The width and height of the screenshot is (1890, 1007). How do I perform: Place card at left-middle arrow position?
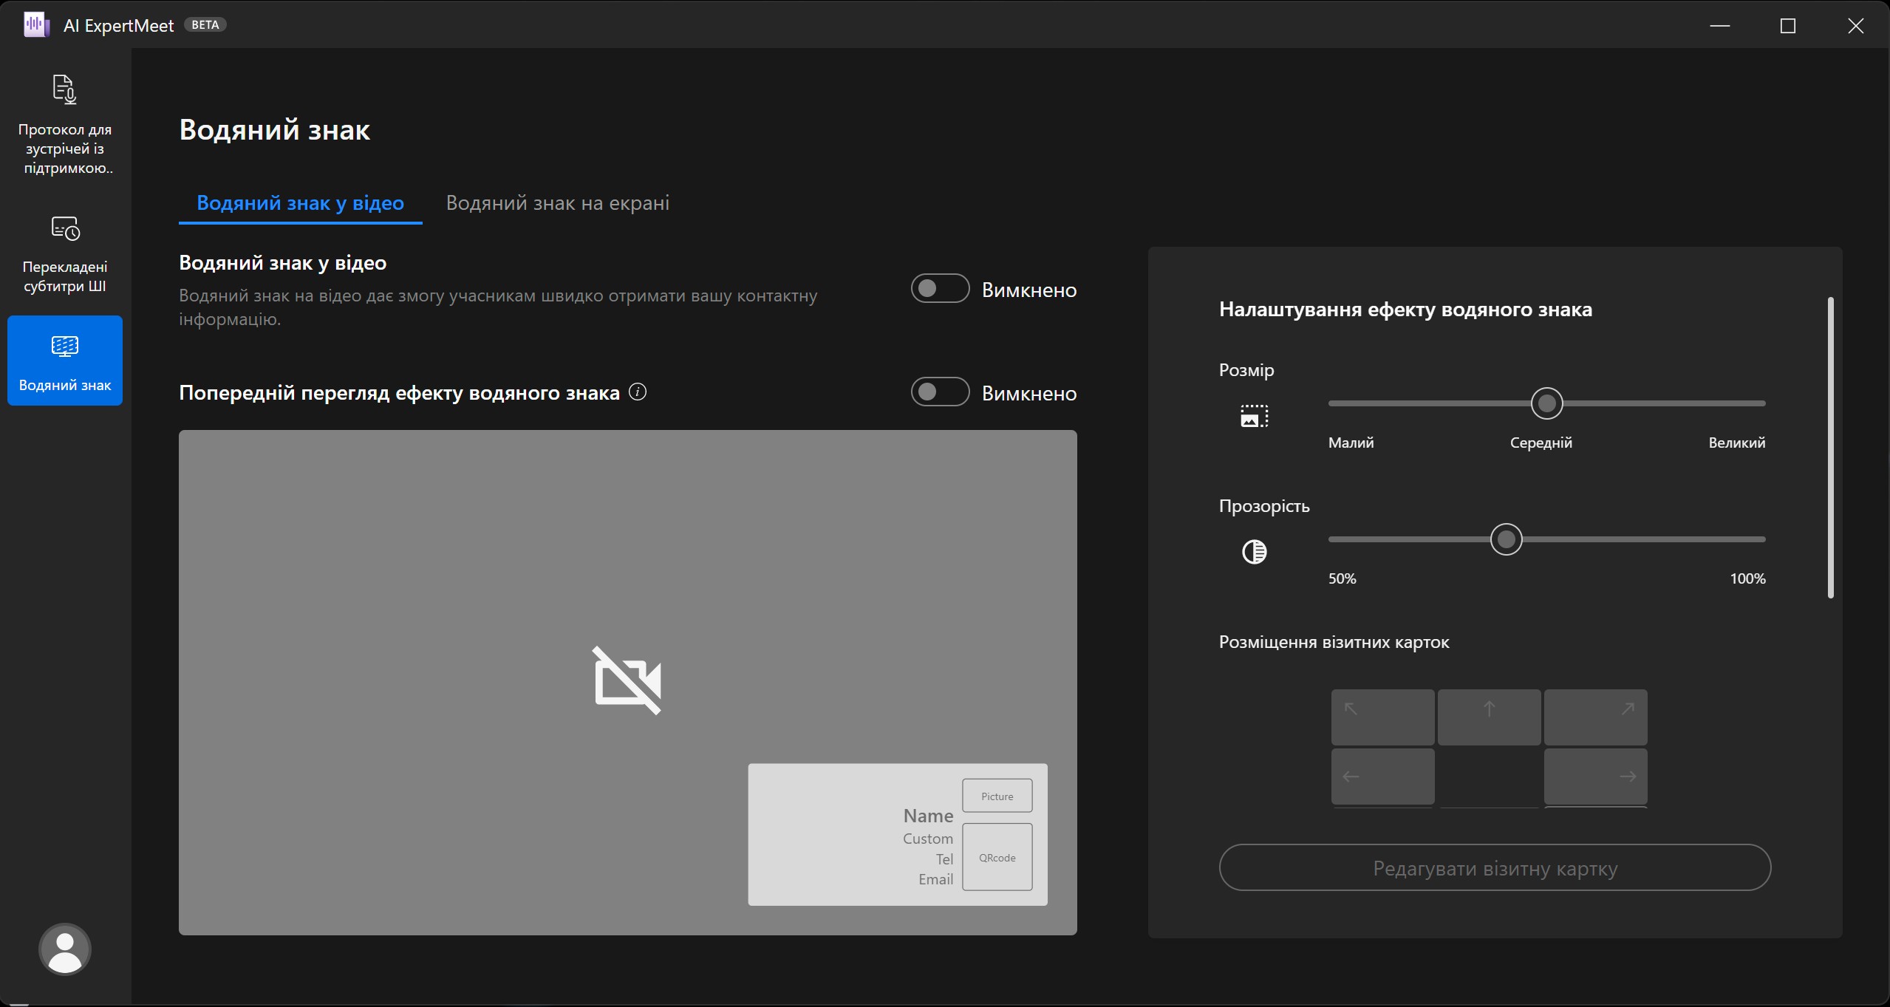(1382, 776)
